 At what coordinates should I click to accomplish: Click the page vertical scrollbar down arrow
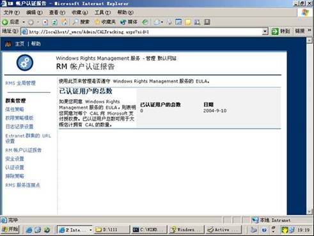pyautogui.click(x=310, y=212)
